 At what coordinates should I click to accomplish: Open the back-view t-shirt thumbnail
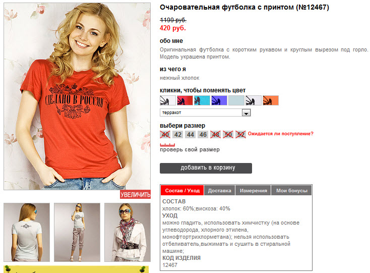(x=27, y=233)
